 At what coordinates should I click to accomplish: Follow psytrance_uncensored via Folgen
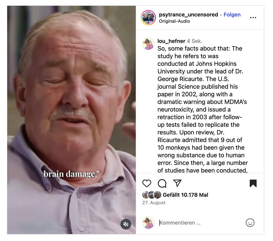pyautogui.click(x=232, y=15)
